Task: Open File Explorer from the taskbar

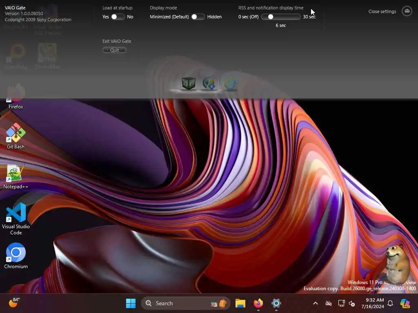Action: point(240,303)
